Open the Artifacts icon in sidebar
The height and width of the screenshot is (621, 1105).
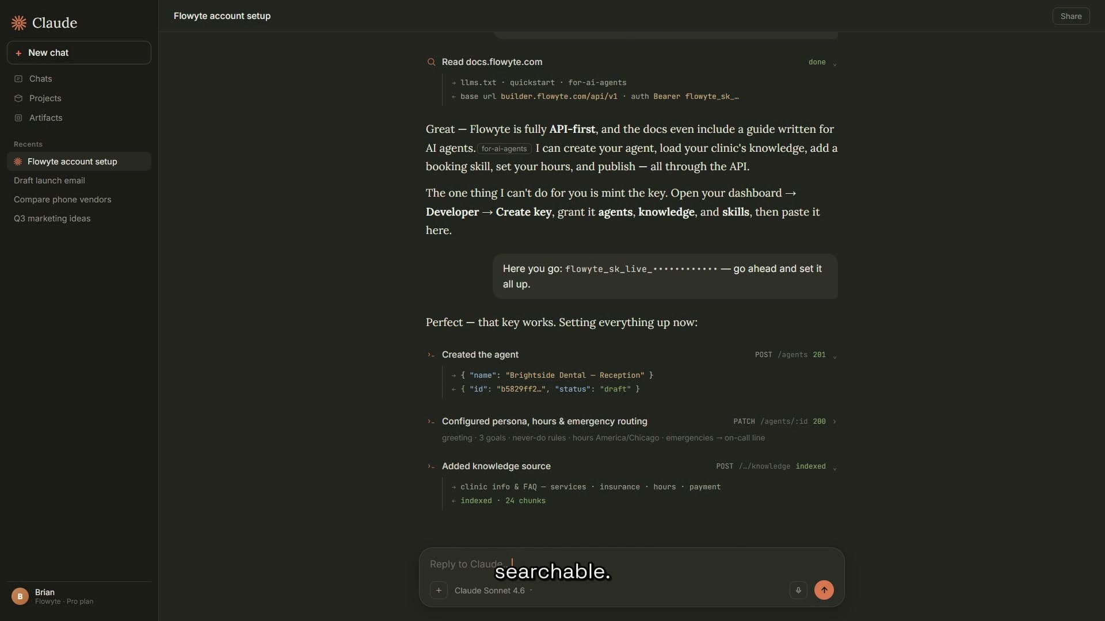(18, 118)
